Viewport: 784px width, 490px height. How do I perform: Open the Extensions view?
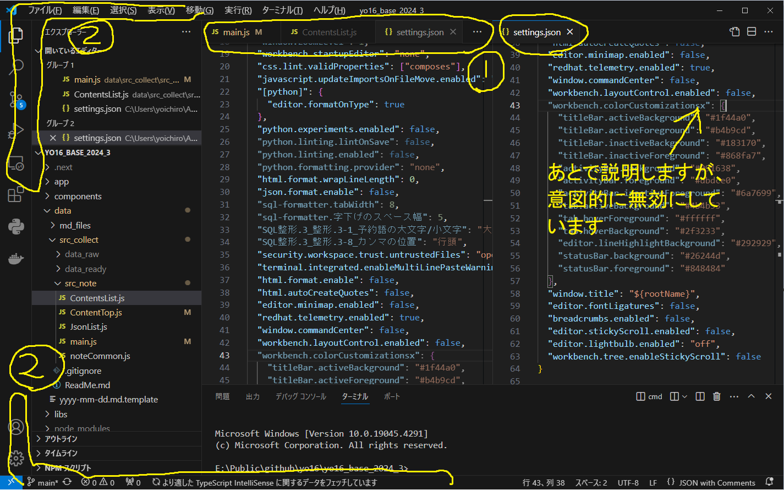(x=16, y=195)
